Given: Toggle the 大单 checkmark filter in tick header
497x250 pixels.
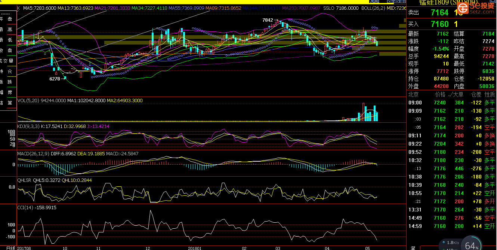Looking at the screenshot, I should [456, 94].
